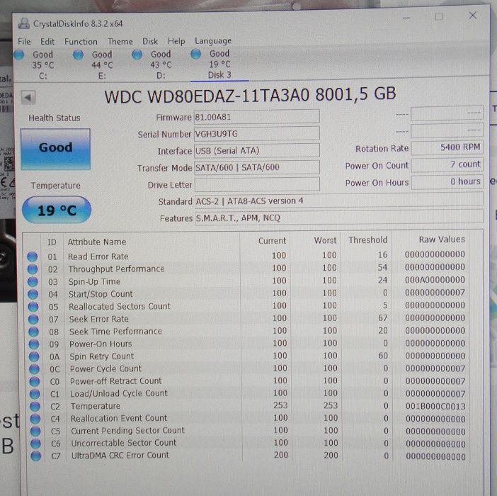Select the UltraDMA CRC Error Count name
Image resolution: width=497 pixels, height=496 pixels.
pyautogui.click(x=120, y=456)
